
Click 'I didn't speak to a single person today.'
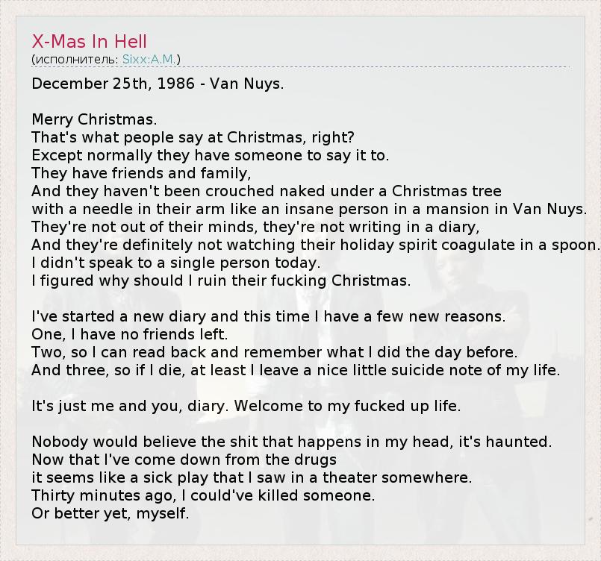[175, 263]
